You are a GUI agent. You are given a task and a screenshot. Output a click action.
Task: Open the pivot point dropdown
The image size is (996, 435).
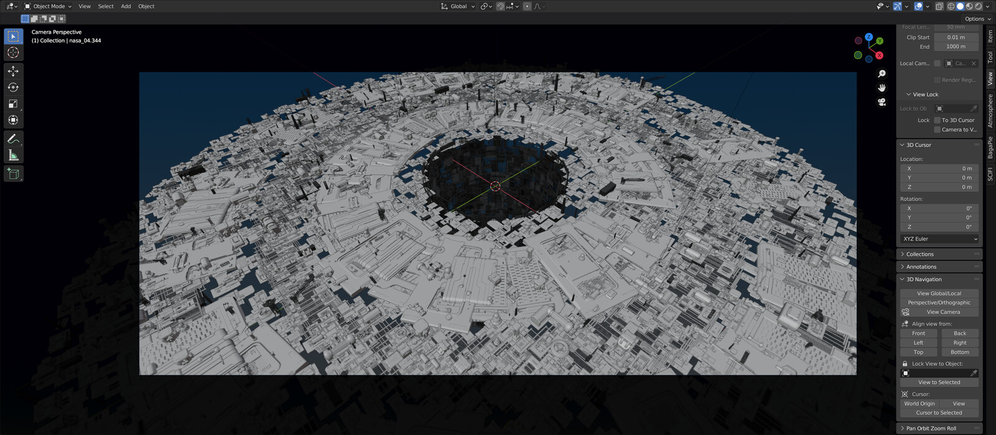(x=486, y=6)
